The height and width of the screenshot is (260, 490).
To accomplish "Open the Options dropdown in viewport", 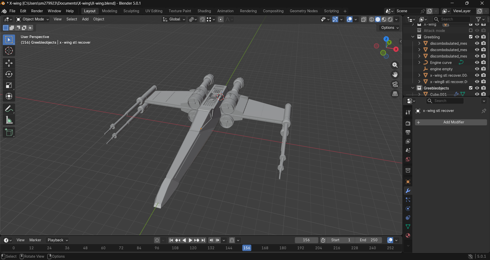I will (390, 28).
